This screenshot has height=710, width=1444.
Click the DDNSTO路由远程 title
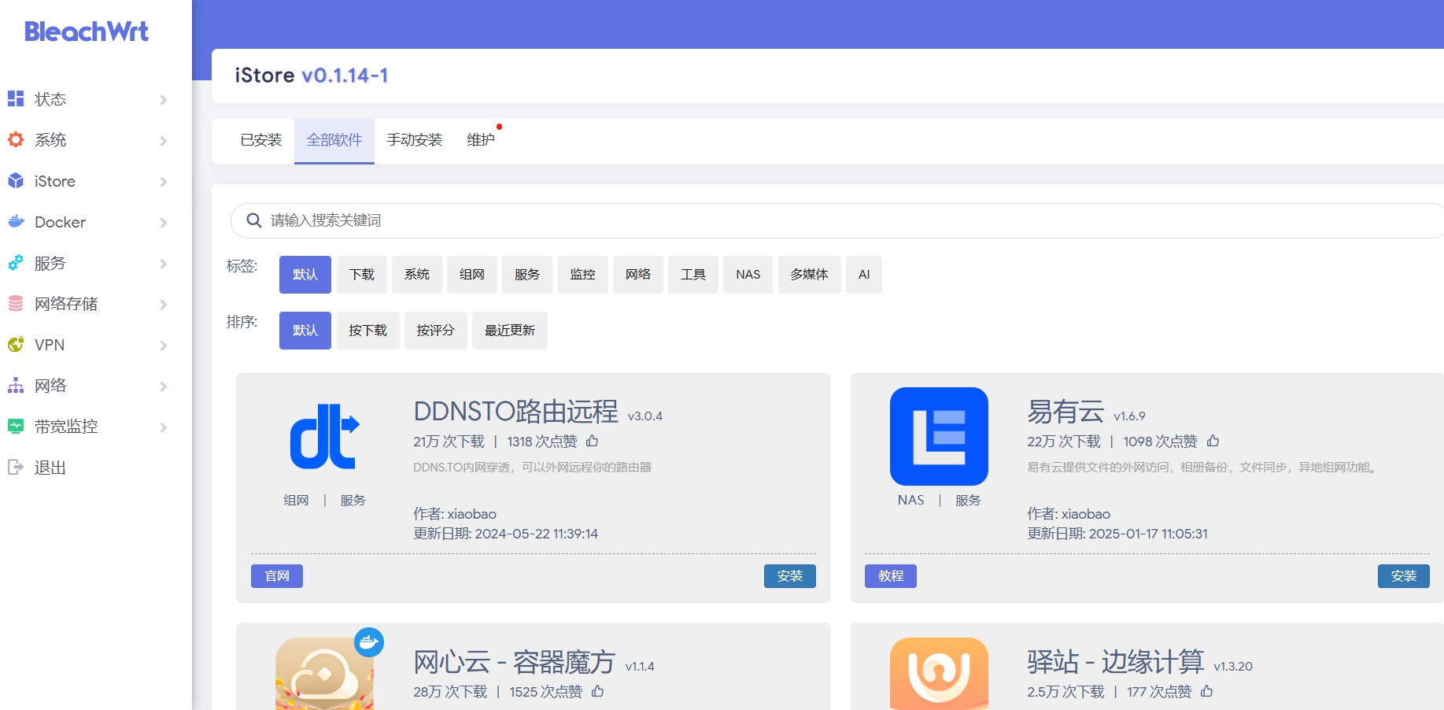click(x=516, y=412)
